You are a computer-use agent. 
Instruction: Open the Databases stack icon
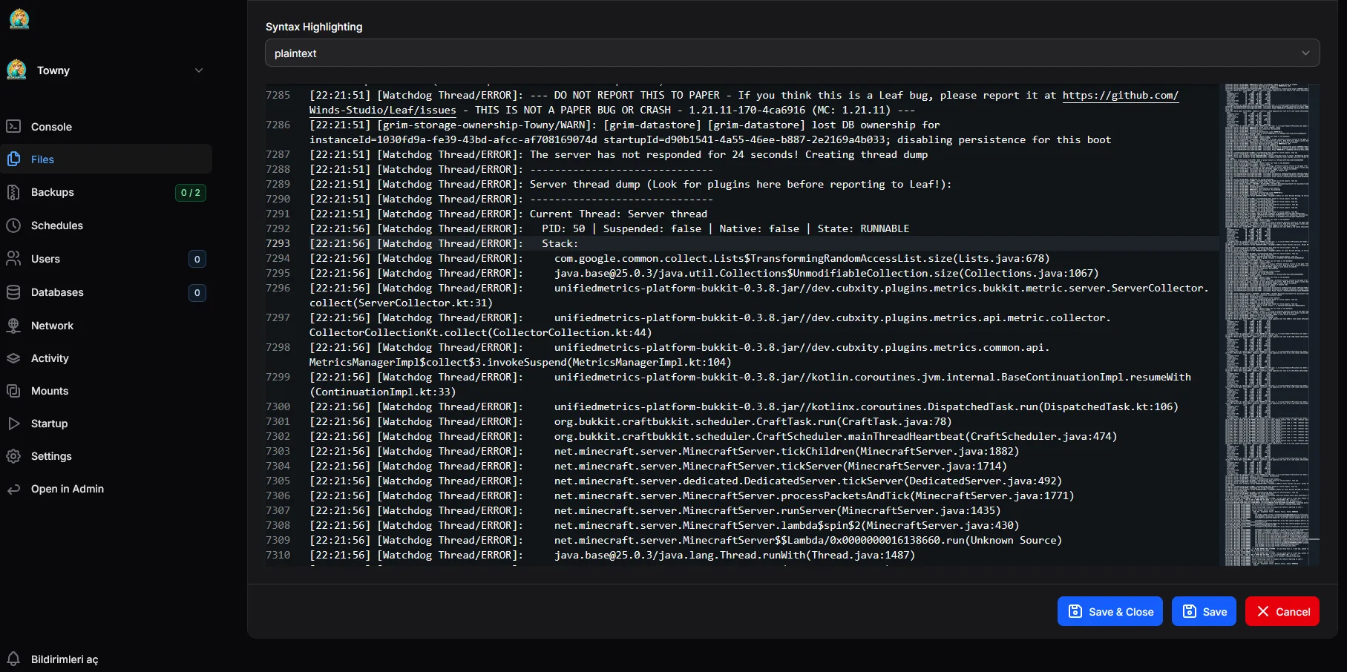(x=13, y=292)
